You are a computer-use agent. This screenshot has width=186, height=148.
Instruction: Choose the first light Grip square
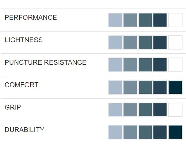pyautogui.click(x=115, y=110)
